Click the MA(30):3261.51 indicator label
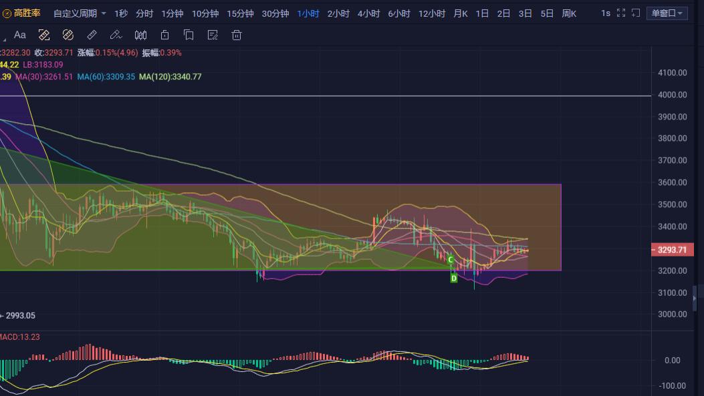 tap(44, 77)
